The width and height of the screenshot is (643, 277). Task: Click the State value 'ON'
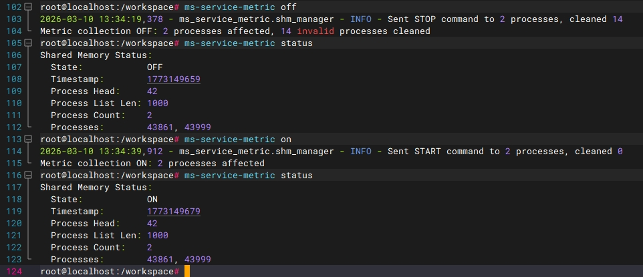pos(152,200)
